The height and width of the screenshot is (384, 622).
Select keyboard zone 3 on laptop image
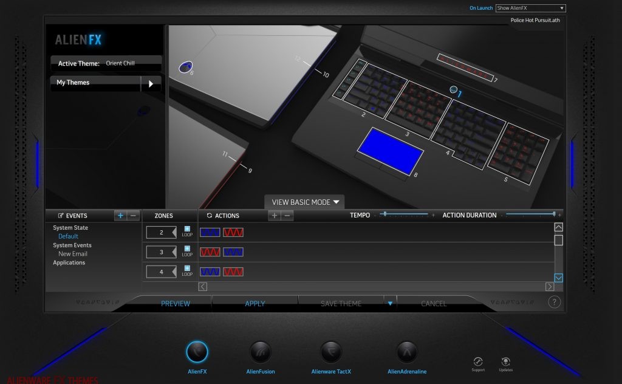click(x=419, y=109)
